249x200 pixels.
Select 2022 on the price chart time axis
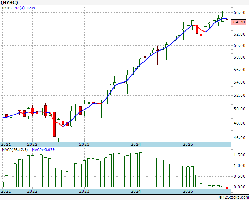click(x=32, y=144)
